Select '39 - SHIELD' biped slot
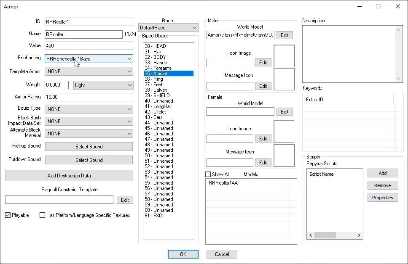408x264 pixels. [168, 95]
